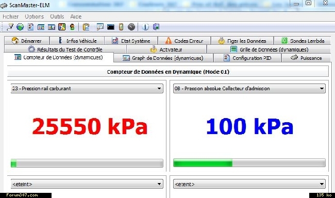Screen dimensions: 335x198
Task: Open the Options menu
Action: point(34,16)
